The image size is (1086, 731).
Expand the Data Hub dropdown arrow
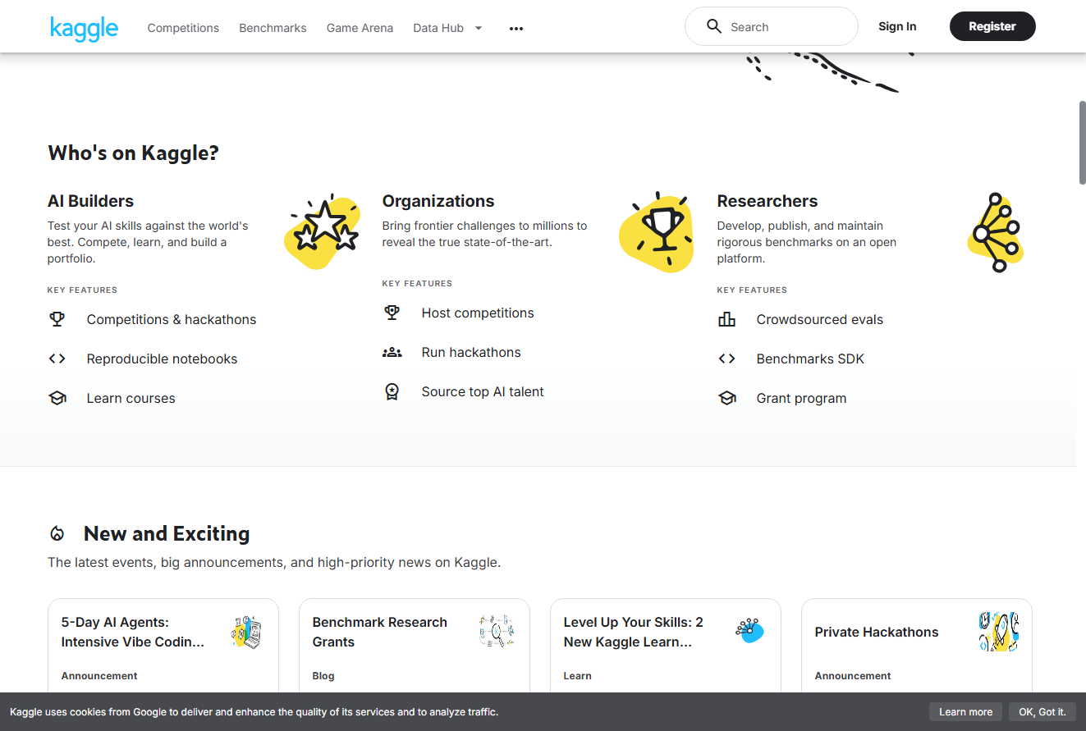click(x=479, y=28)
